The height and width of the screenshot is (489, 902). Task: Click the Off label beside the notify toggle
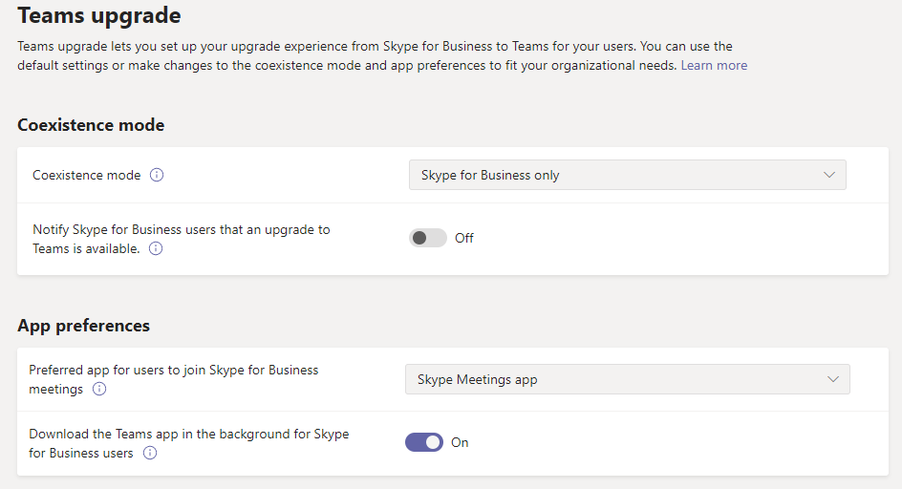coord(464,238)
